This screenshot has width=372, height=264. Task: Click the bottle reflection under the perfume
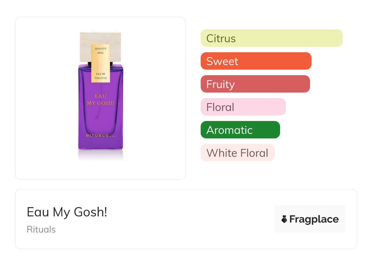[100, 155]
